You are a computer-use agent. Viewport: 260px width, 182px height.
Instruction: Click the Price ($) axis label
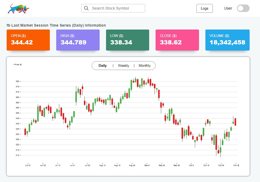click(x=18, y=64)
